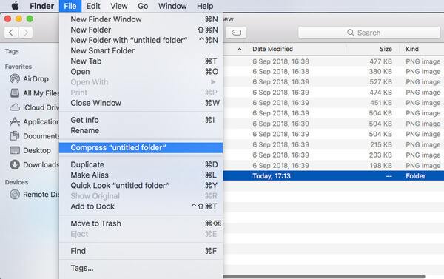Sort files by the Date Modified column
This screenshot has height=279, width=444.
272,49
